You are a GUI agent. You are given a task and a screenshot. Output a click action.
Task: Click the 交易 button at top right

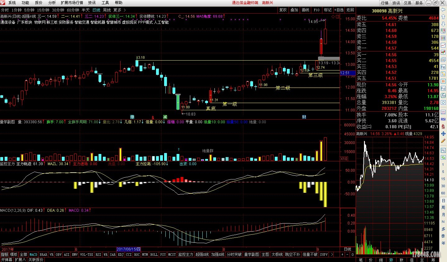pyautogui.click(x=408, y=3)
